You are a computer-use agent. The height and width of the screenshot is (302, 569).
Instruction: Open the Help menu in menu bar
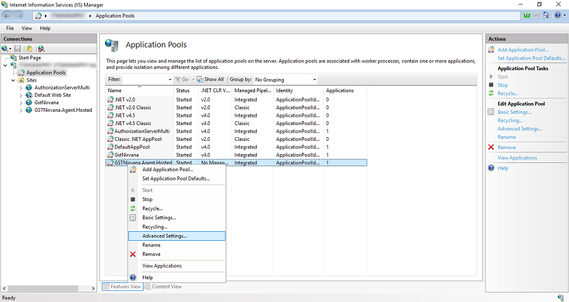pyautogui.click(x=45, y=28)
